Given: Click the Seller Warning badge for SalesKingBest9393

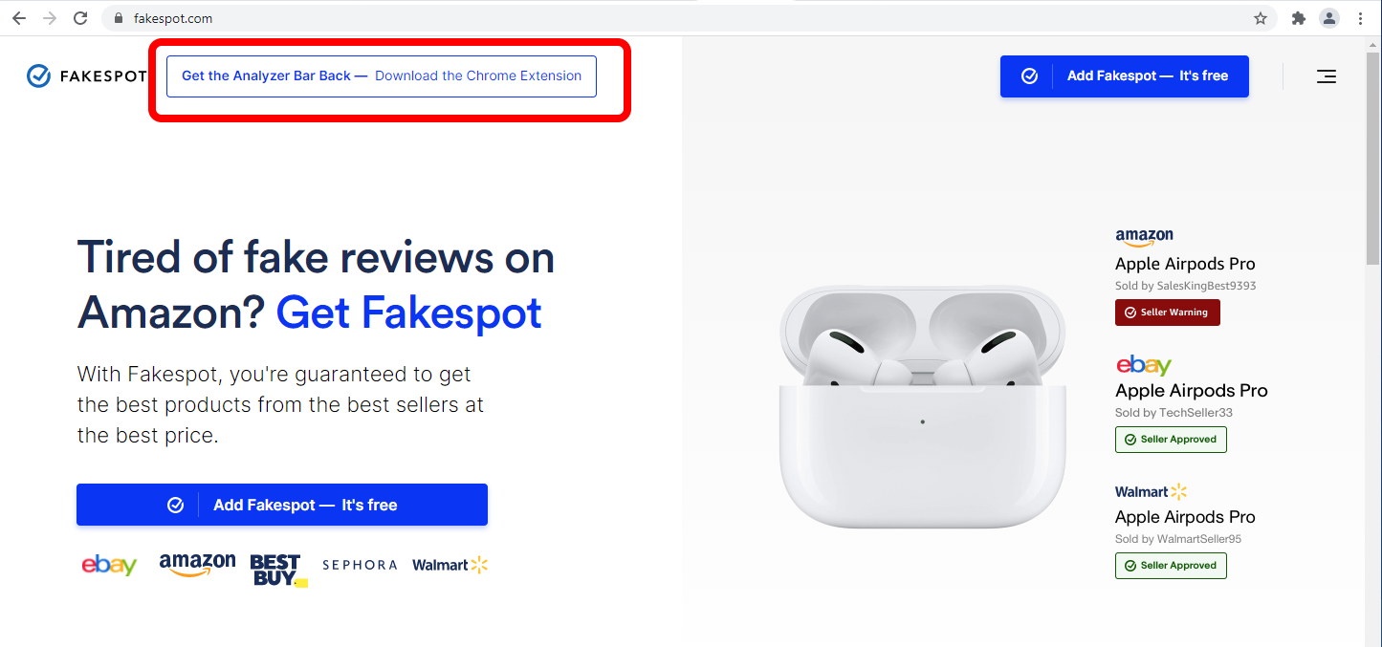Looking at the screenshot, I should click(1167, 313).
